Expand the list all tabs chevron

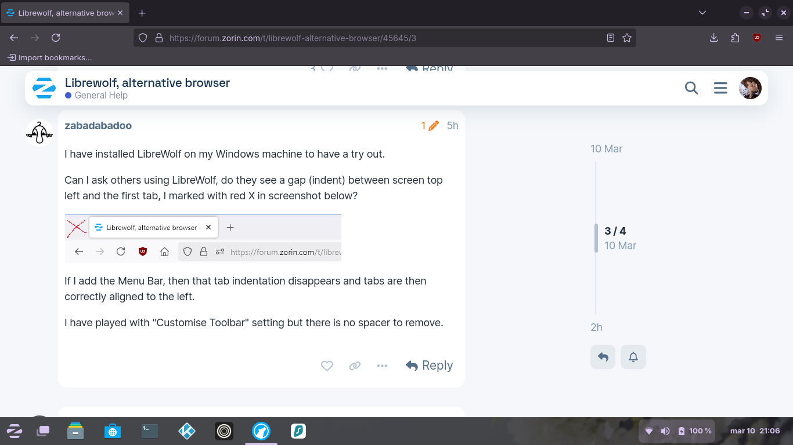click(x=702, y=13)
